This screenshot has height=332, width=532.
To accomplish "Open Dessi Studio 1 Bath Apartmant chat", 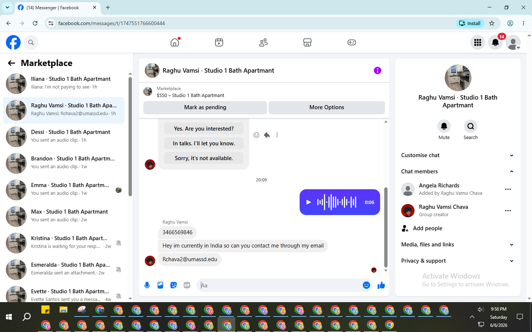I will click(64, 137).
